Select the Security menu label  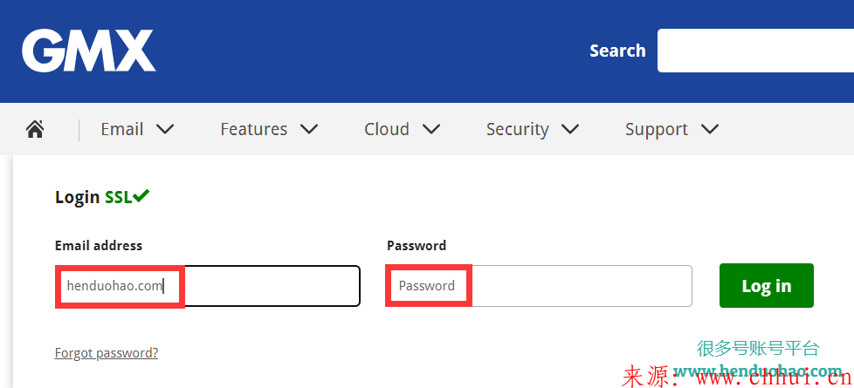point(518,130)
